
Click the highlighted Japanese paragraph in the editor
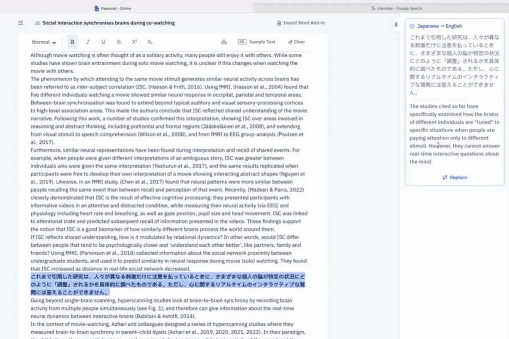[168, 284]
